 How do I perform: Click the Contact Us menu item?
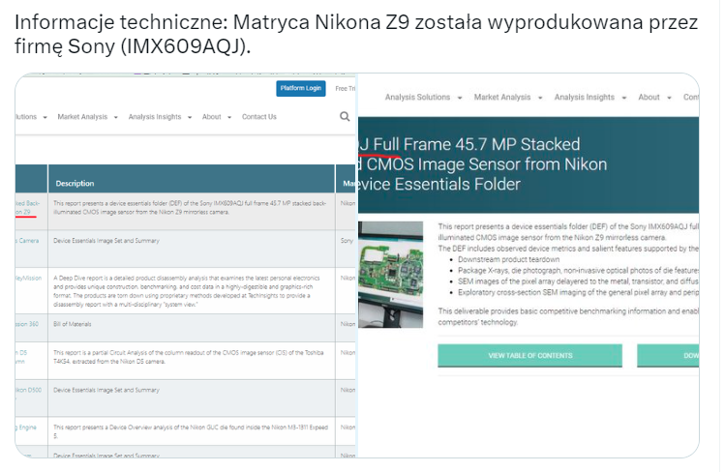coord(259,117)
